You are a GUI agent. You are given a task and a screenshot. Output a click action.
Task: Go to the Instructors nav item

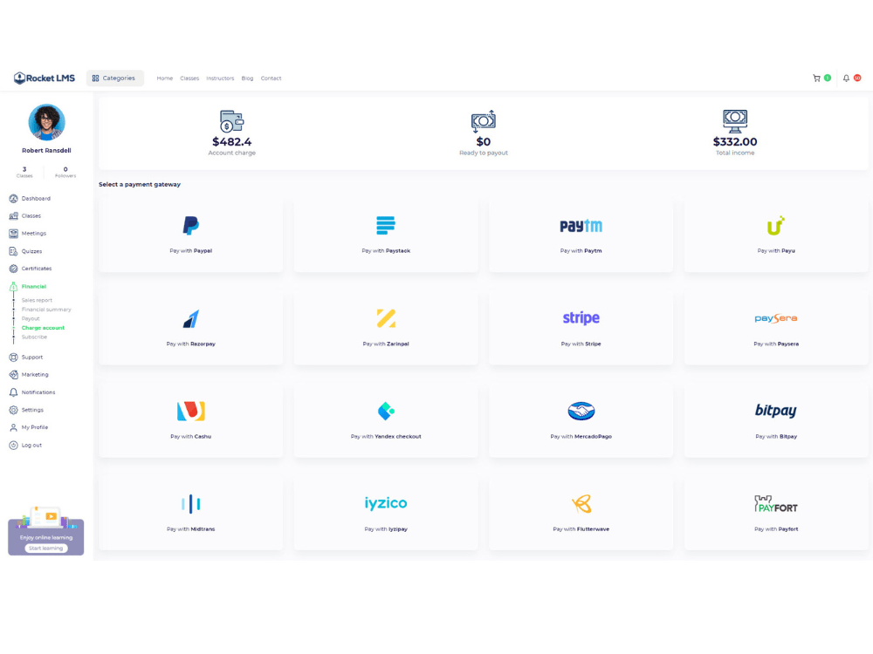(220, 78)
